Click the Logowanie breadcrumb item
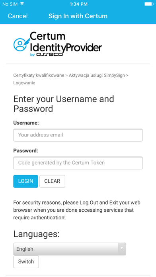This screenshot has width=156, height=277. (24, 83)
